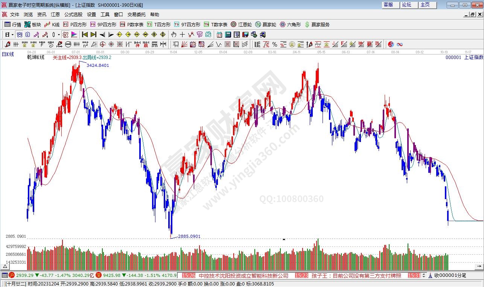Open the K线 chart view
The height and width of the screenshot is (287, 484).
[x=52, y=24]
